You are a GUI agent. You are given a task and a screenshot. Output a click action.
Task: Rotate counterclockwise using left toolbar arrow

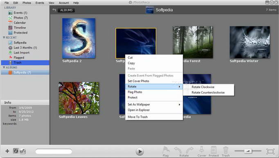pyautogui.click(x=178, y=150)
